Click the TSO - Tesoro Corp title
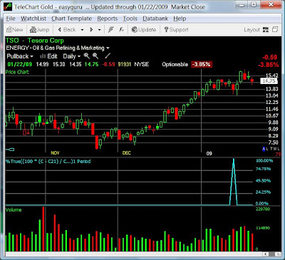Viewport: 285px width, 260px height. 35,41
